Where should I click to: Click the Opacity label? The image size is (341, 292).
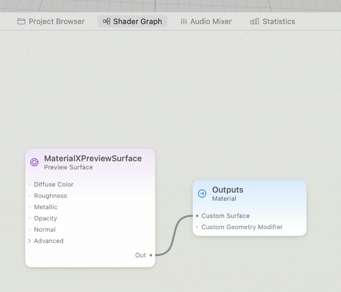(x=45, y=218)
